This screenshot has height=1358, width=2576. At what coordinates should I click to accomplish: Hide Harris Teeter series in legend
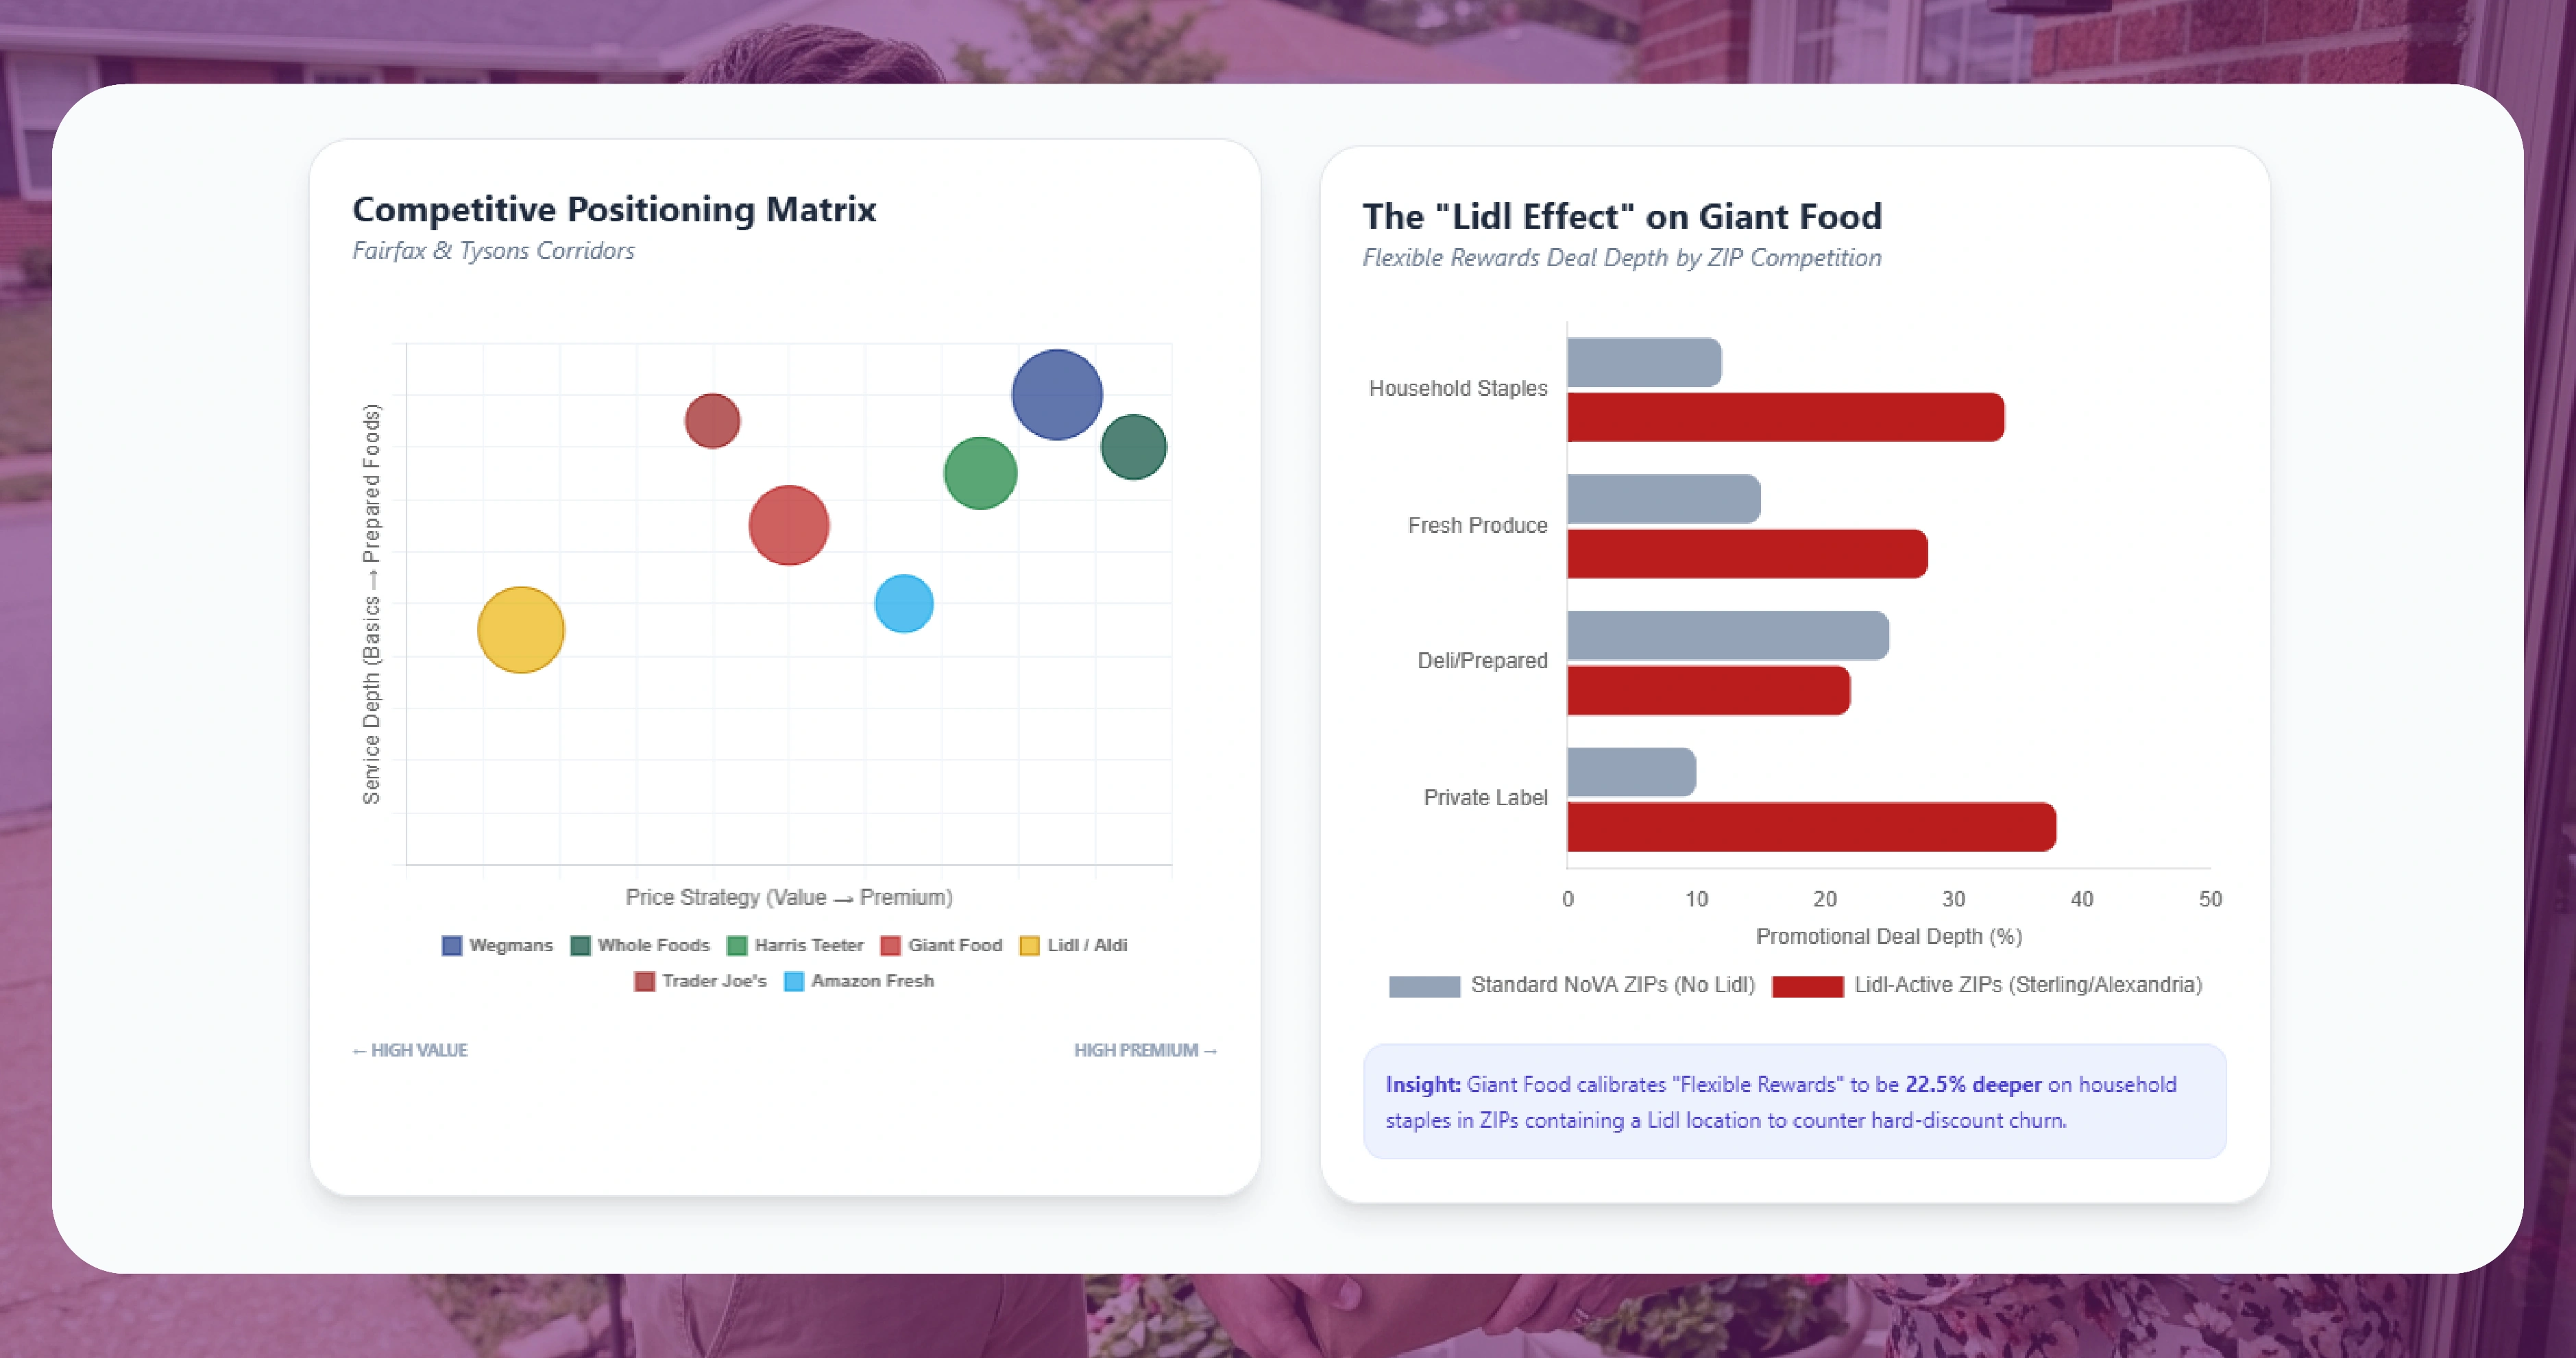tap(737, 946)
